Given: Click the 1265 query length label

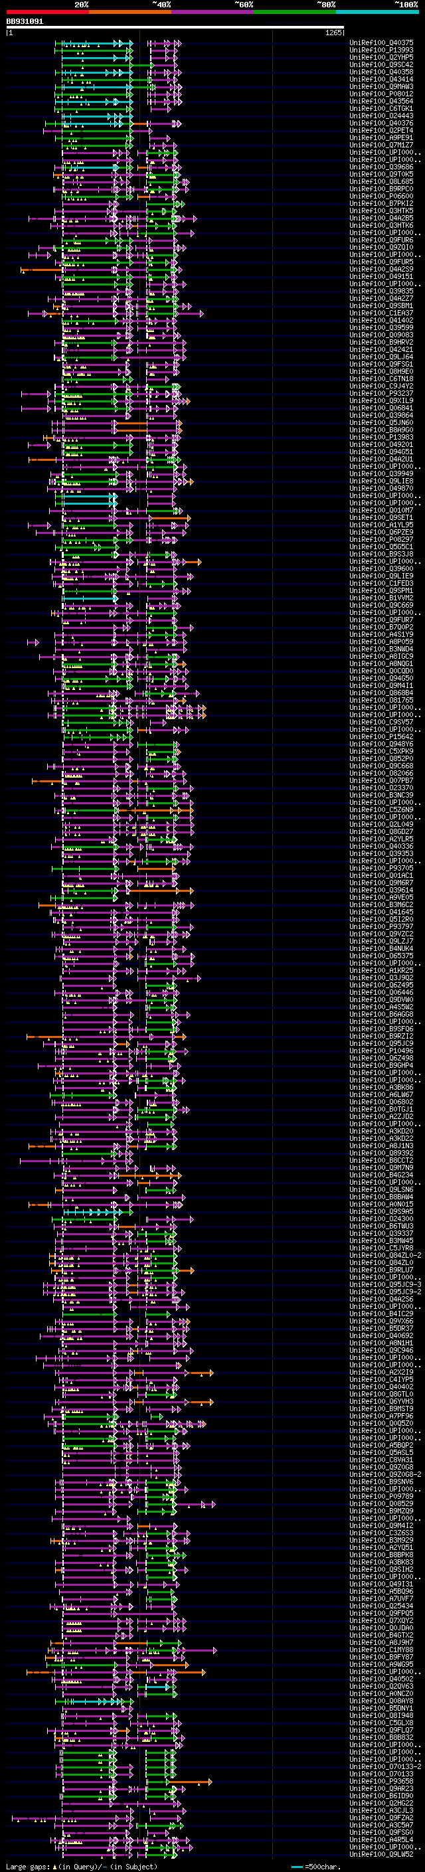Looking at the screenshot, I should click(333, 33).
